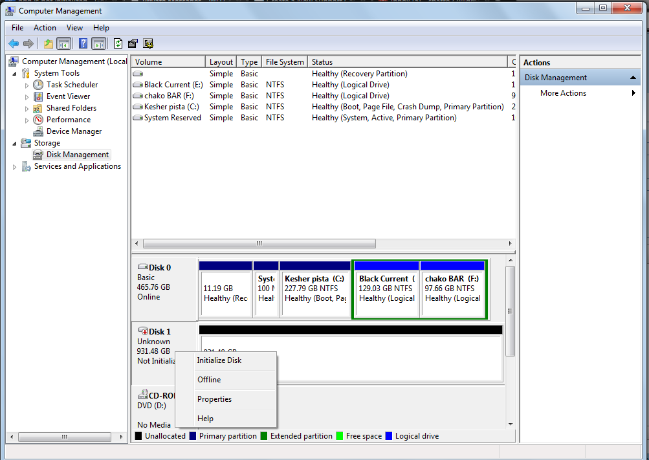Click the Performance icon in tree
Image resolution: width=649 pixels, height=460 pixels.
coord(38,120)
